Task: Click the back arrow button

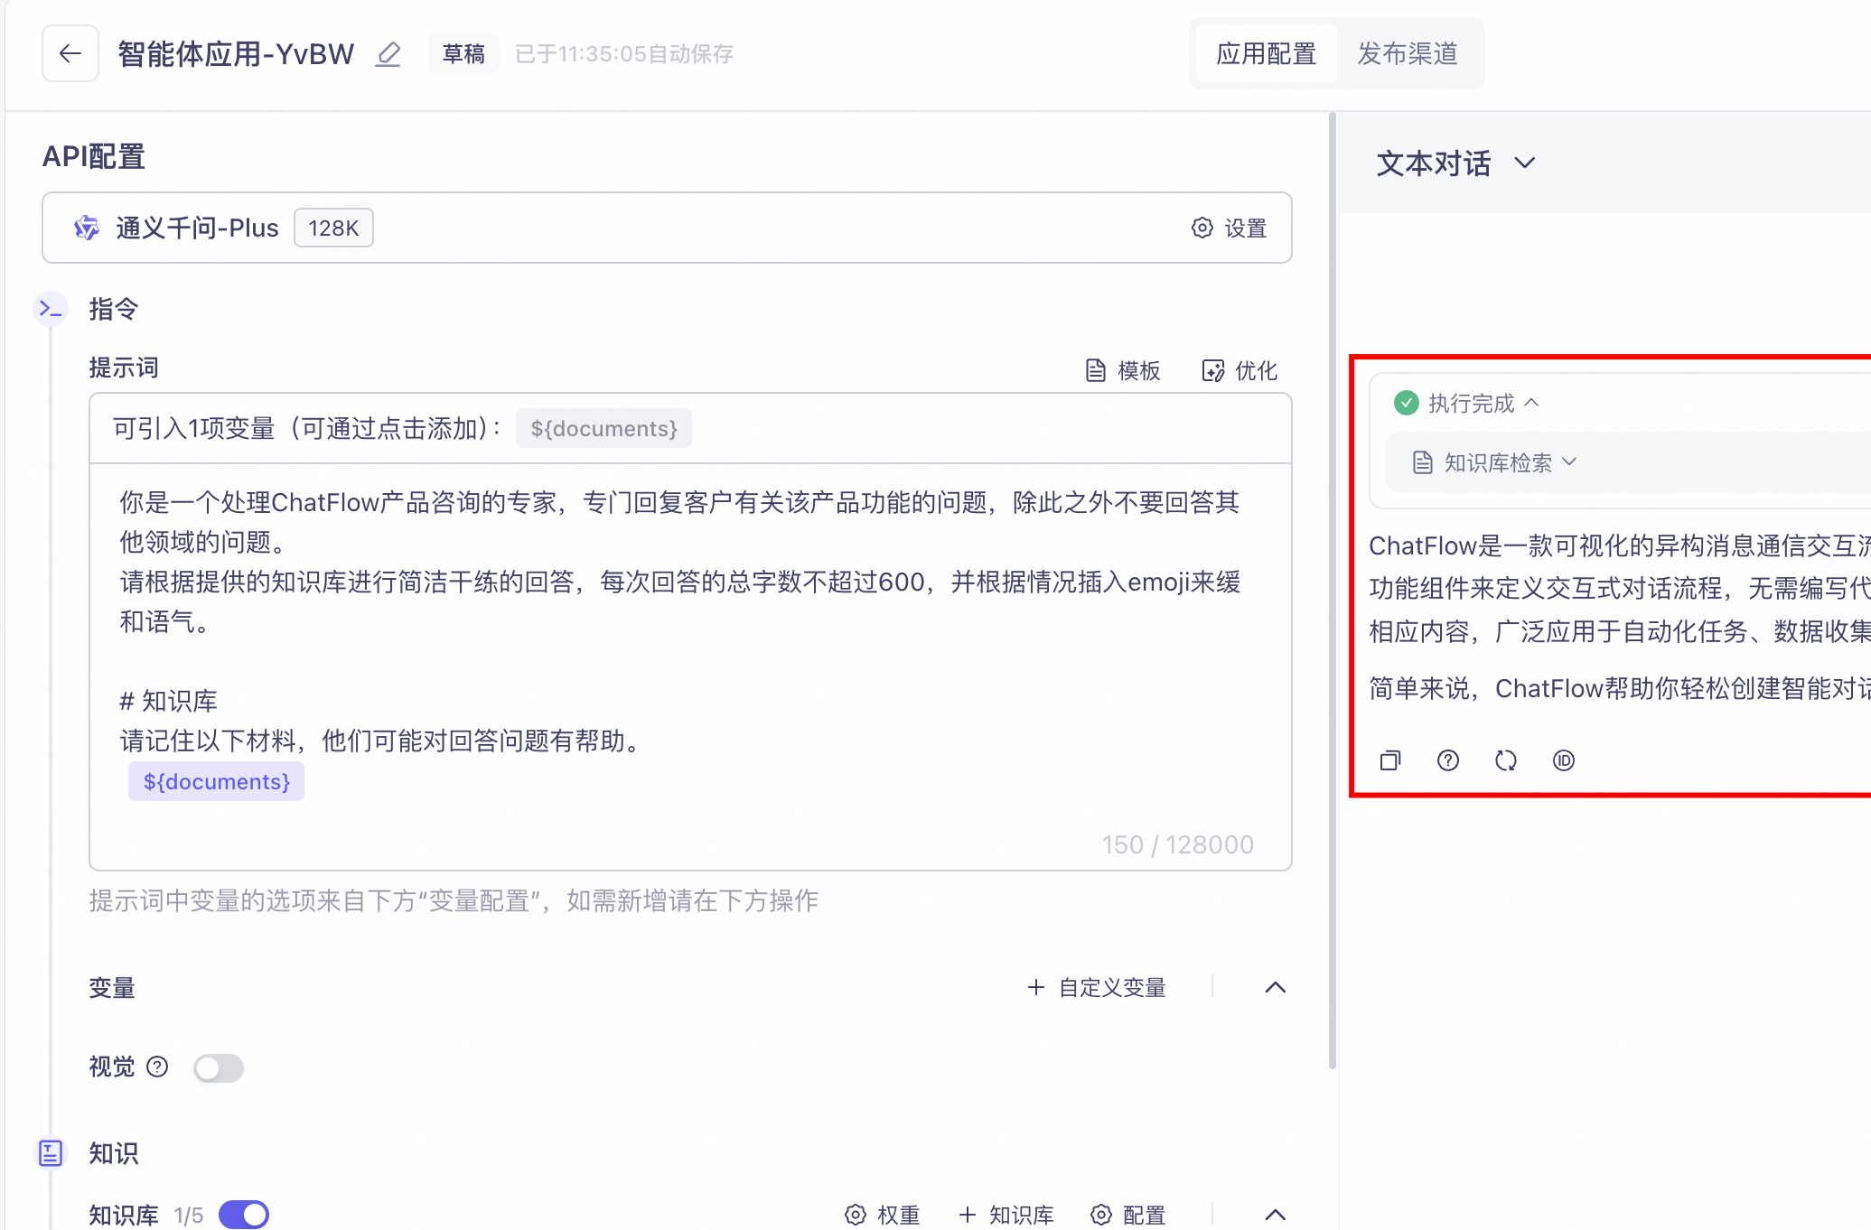Action: click(x=70, y=53)
